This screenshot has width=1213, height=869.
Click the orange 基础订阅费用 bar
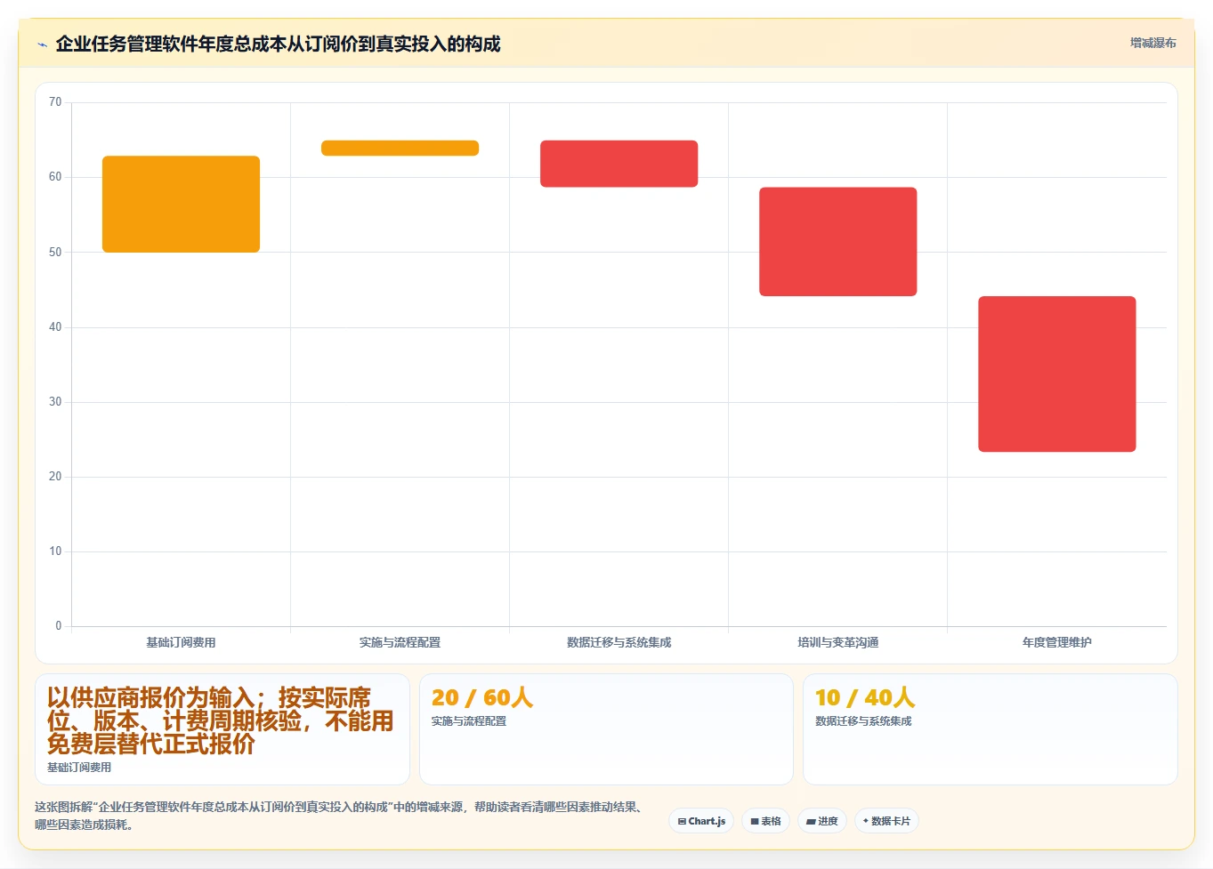181,204
